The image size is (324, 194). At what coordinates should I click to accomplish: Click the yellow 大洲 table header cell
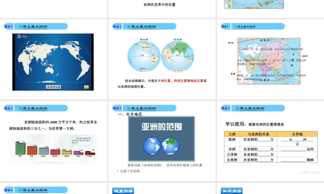[232, 134]
